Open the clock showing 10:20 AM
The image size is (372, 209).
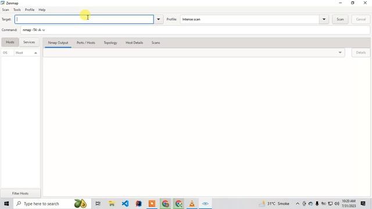point(349,204)
